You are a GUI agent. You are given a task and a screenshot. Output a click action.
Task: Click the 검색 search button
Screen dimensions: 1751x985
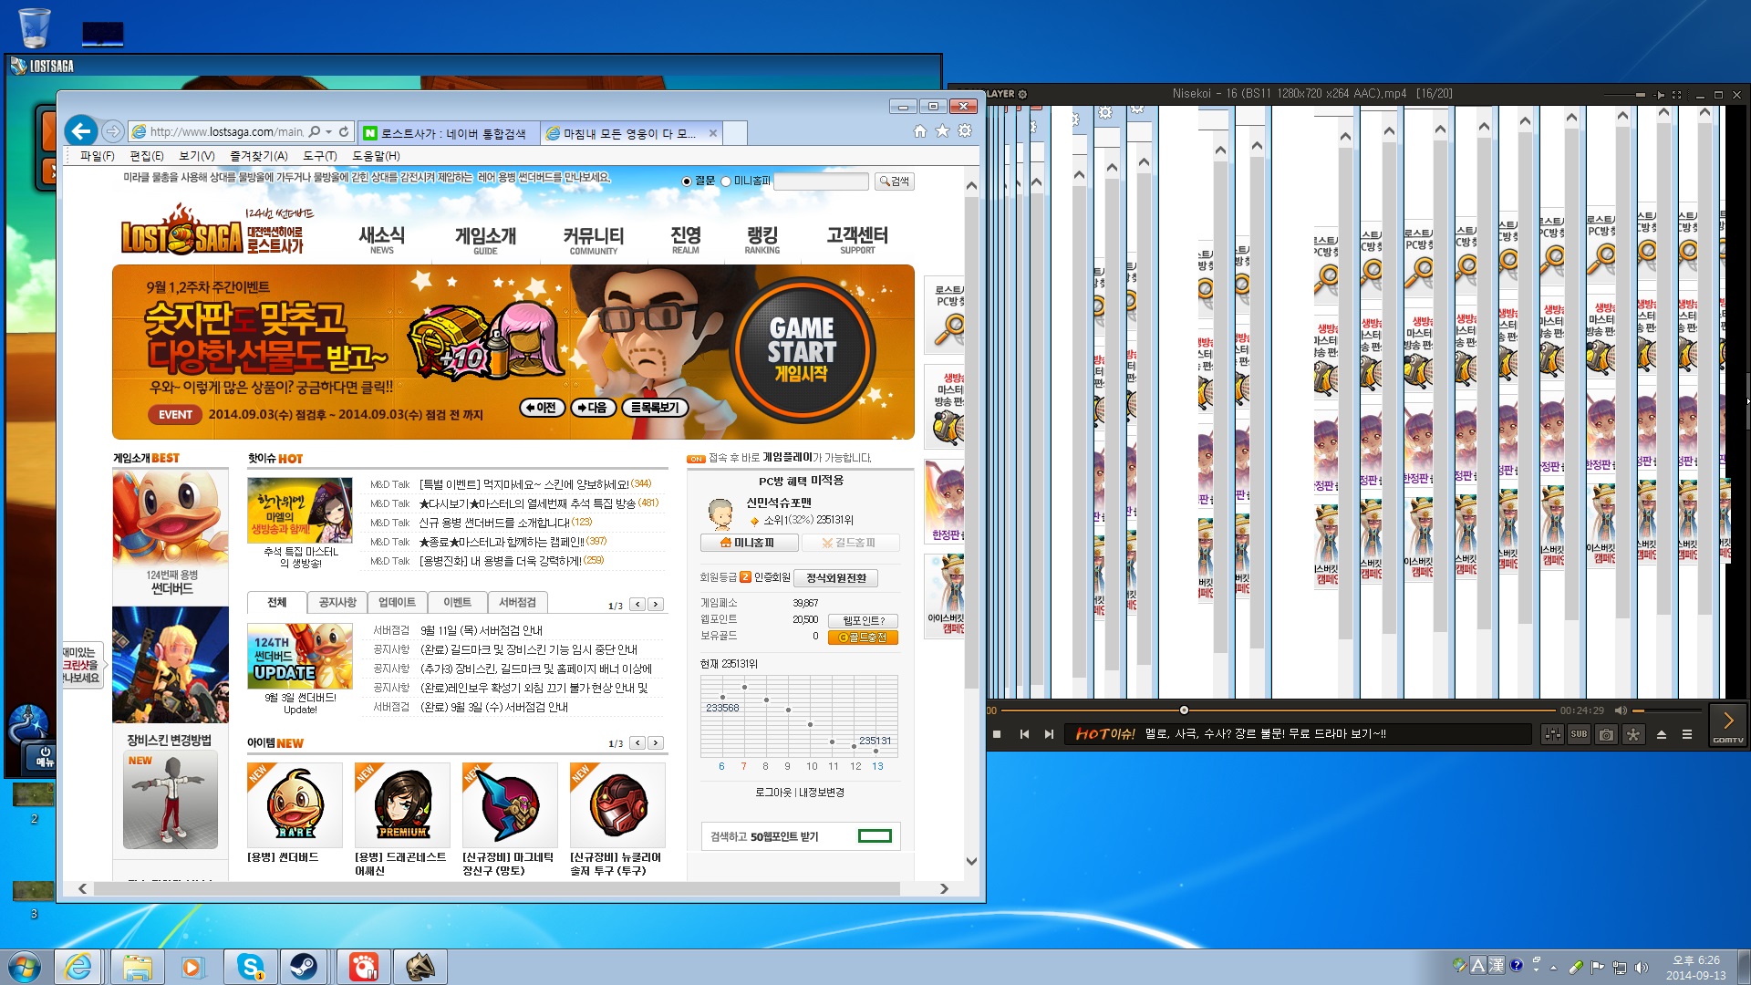(x=894, y=181)
